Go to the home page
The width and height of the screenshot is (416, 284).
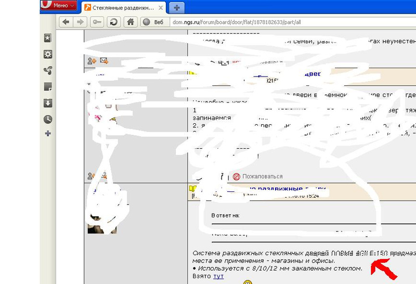pos(131,22)
